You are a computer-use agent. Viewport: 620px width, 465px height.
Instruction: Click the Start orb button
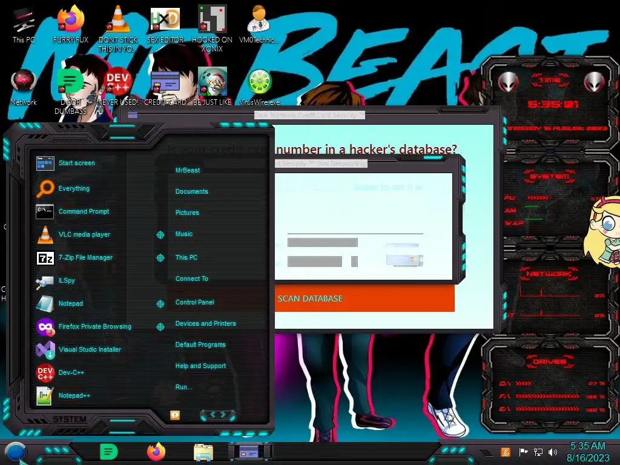[x=15, y=453]
